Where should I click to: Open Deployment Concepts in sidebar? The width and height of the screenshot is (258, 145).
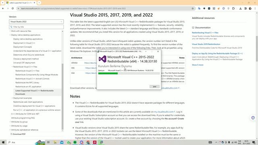click(x=23, y=47)
